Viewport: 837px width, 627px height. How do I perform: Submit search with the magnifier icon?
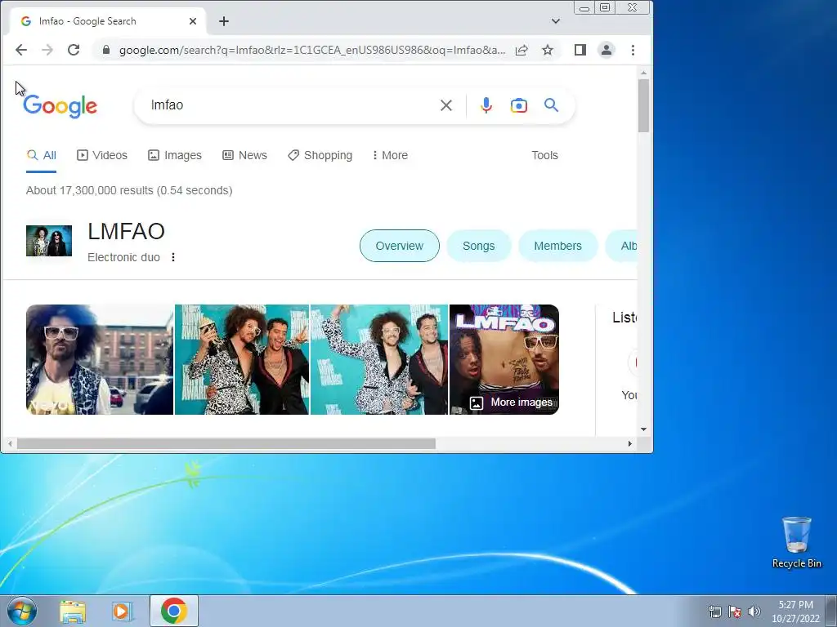click(x=552, y=105)
